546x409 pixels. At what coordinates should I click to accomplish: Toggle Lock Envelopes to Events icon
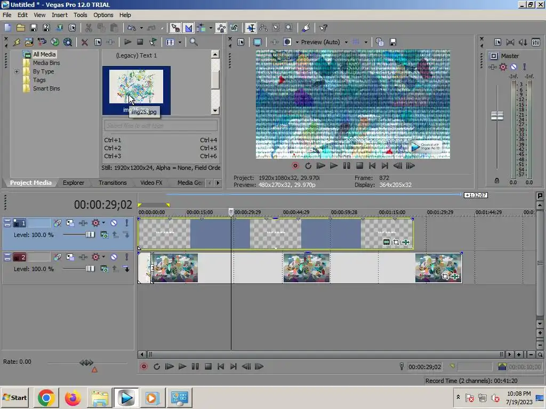[x=221, y=28]
